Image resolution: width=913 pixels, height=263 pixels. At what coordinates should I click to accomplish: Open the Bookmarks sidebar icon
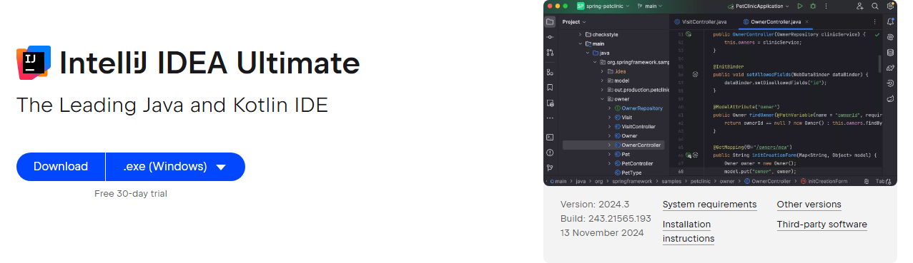(550, 88)
